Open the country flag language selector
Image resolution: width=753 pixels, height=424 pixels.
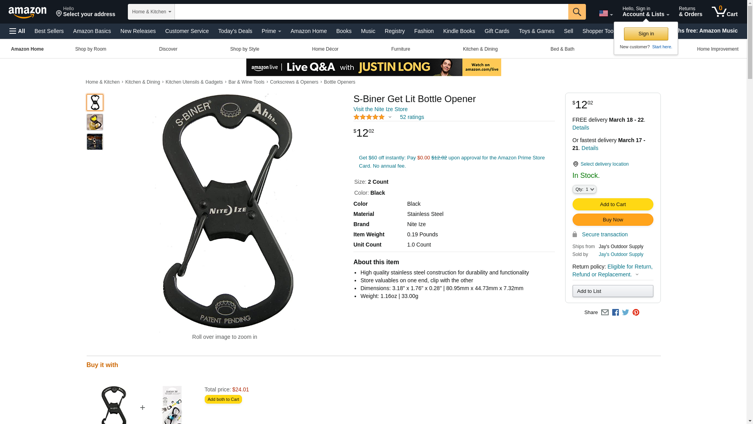[606, 13]
